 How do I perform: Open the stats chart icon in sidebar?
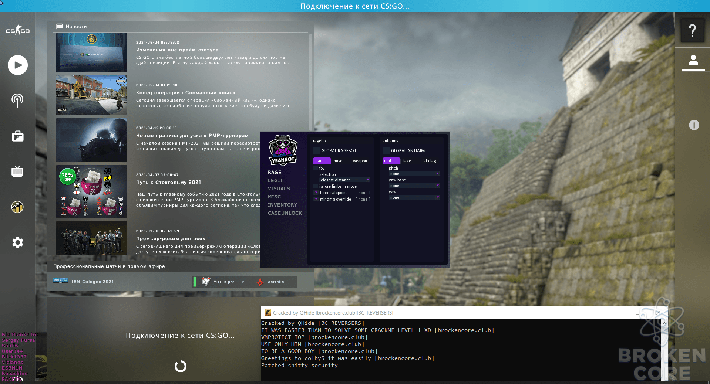coord(17,207)
